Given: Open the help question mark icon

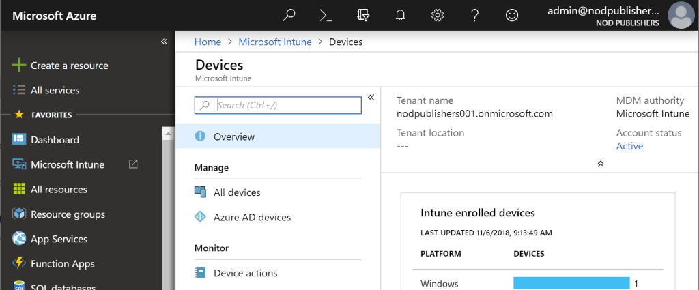Looking at the screenshot, I should 475,15.
